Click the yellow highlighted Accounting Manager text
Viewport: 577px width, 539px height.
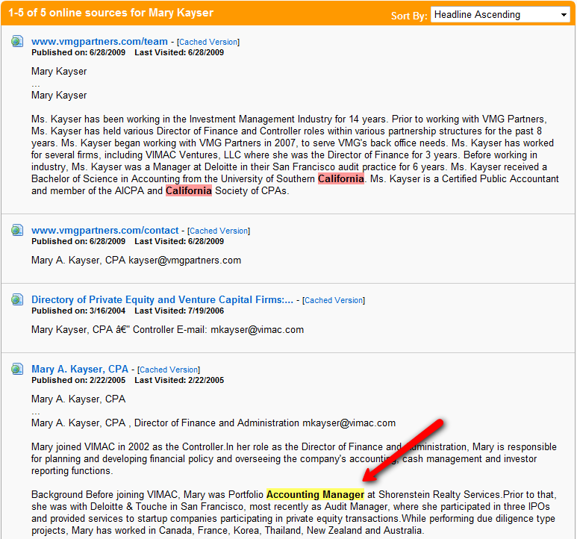point(315,494)
